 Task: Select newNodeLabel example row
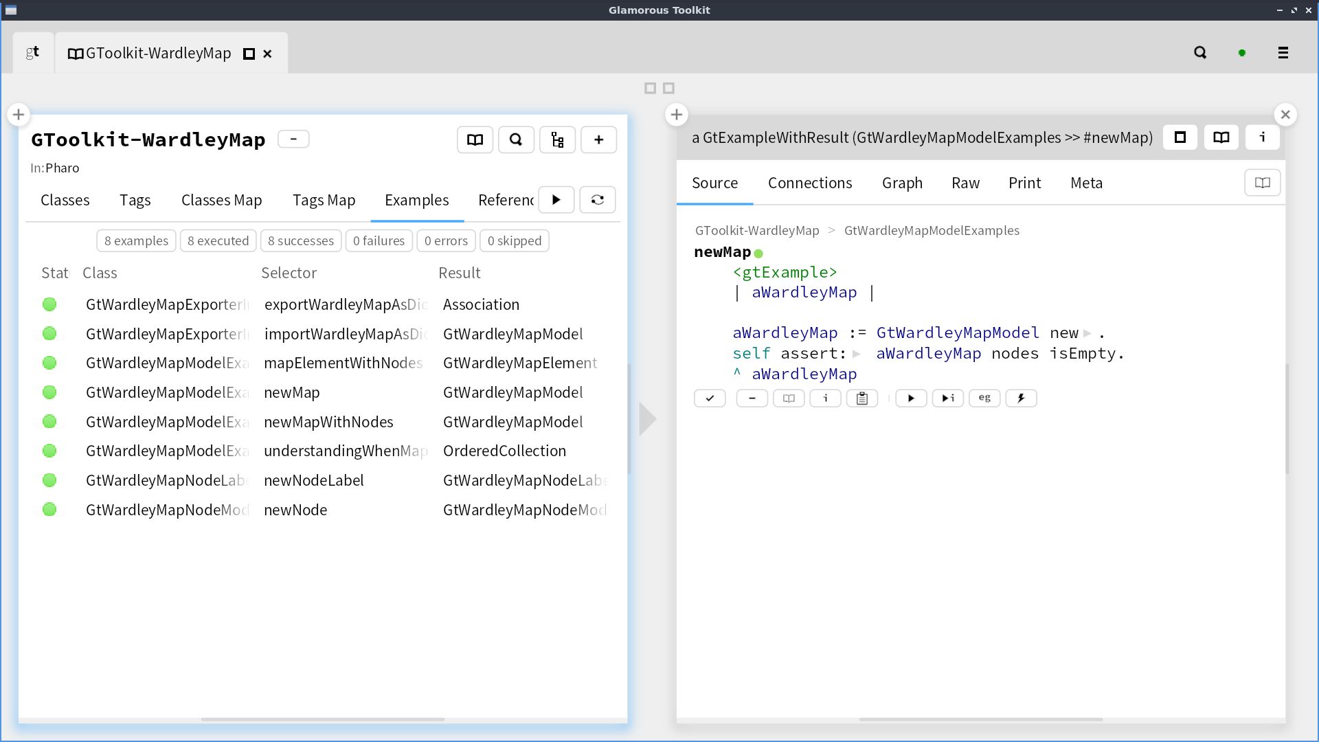323,480
